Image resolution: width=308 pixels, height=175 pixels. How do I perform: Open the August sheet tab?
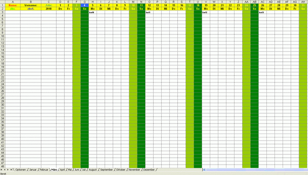(x=93, y=170)
